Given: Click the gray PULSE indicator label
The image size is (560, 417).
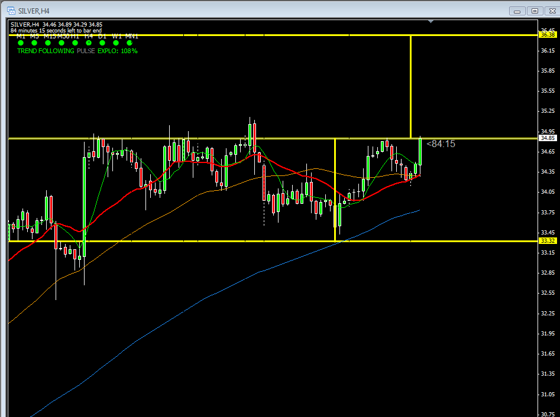Looking at the screenshot, I should coord(86,51).
